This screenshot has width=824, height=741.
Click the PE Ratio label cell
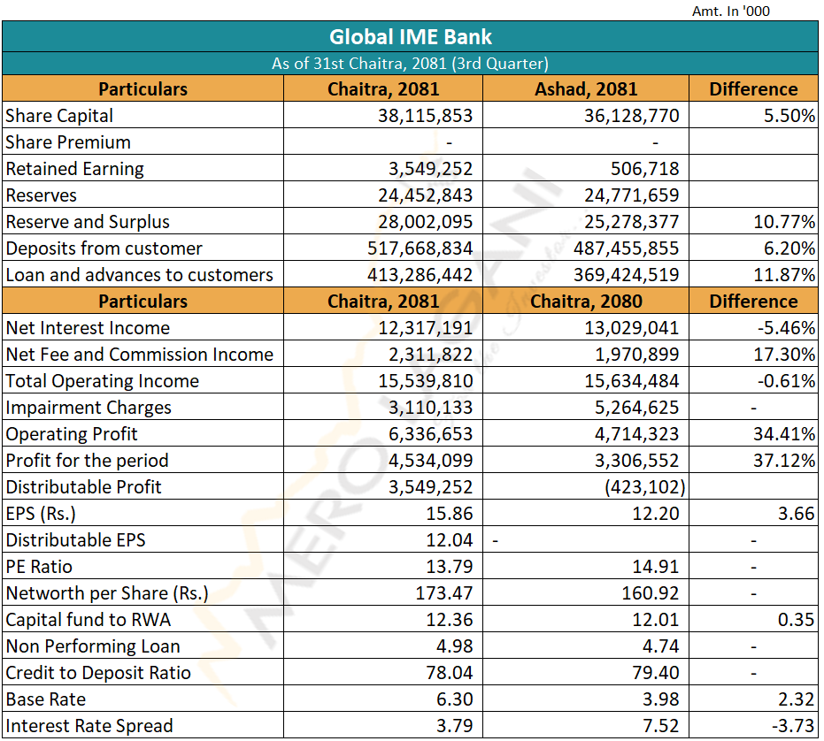[39, 567]
